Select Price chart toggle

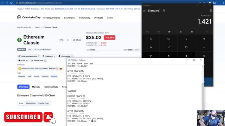tap(21, 103)
